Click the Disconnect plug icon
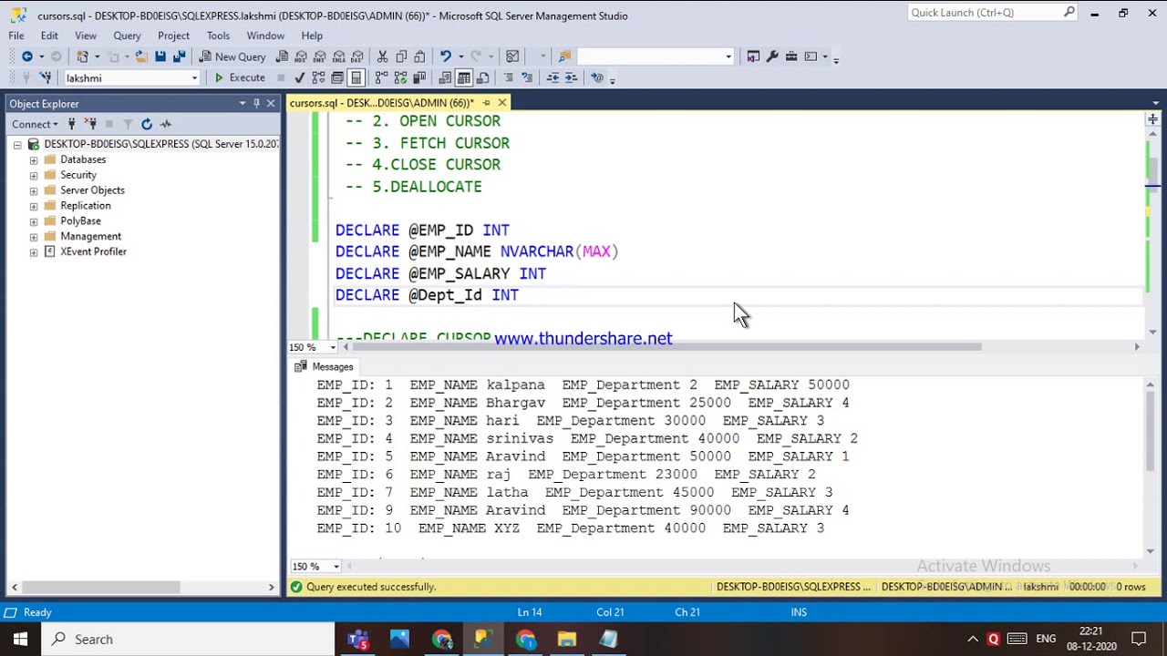The width and height of the screenshot is (1167, 656). point(90,124)
